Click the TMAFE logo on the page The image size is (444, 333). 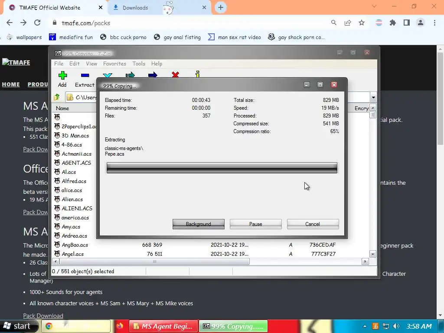(16, 62)
